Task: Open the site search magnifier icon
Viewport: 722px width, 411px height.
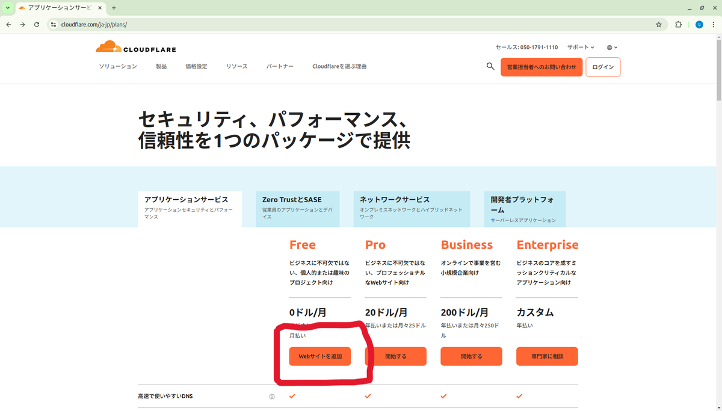Action: click(490, 66)
